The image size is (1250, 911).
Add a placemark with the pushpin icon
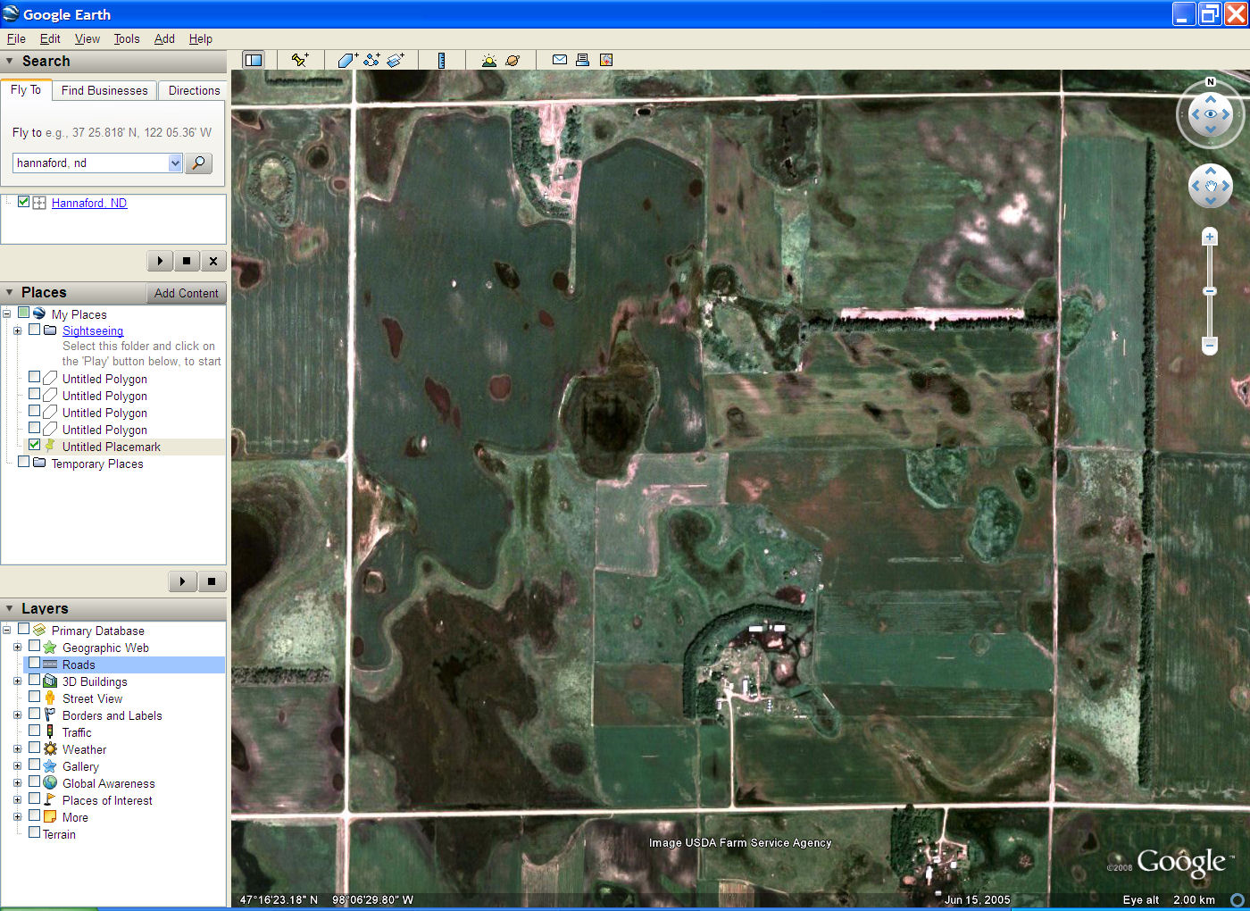coord(300,60)
